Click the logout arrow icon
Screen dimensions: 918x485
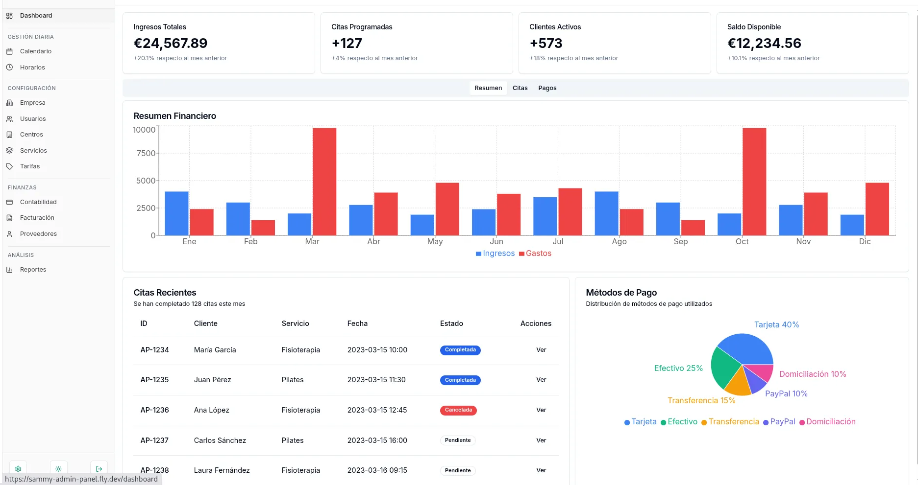[99, 468]
